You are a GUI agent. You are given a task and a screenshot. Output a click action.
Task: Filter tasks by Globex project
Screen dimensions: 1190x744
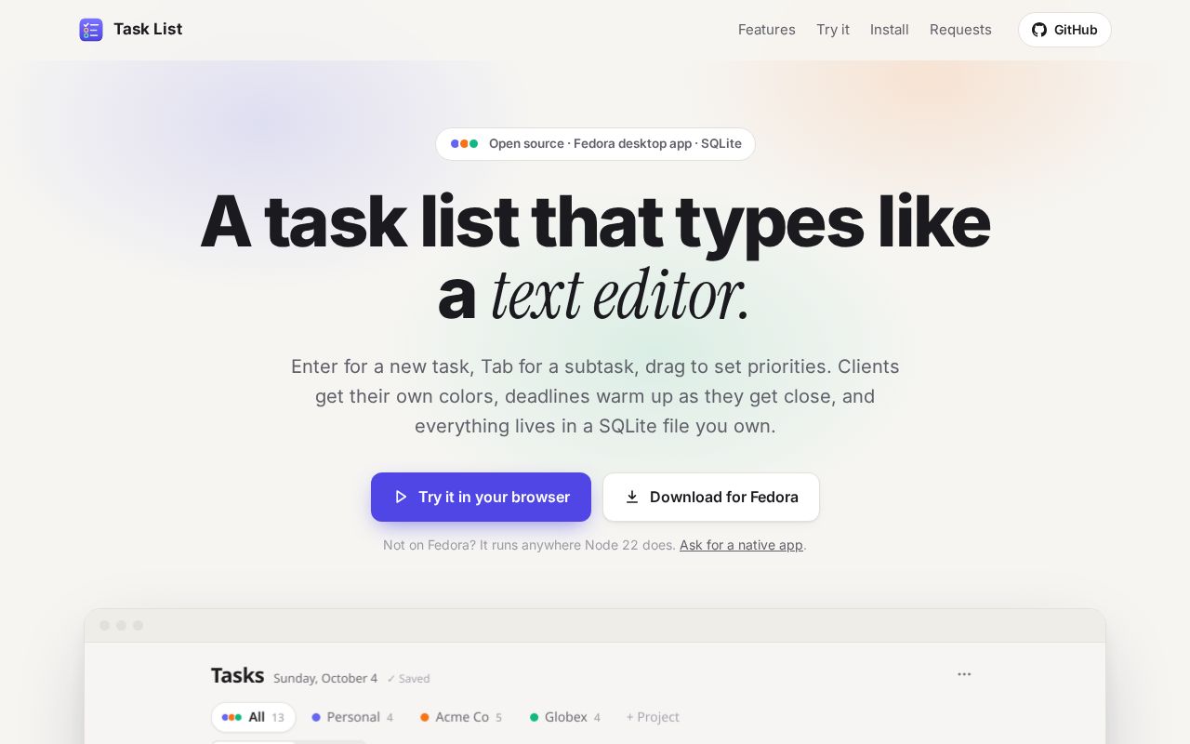point(565,717)
